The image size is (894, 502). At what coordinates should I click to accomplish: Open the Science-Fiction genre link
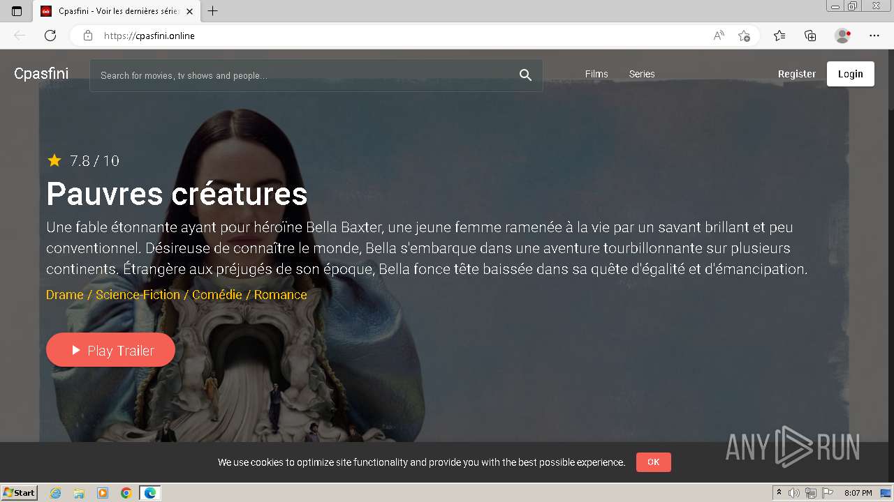pos(138,295)
